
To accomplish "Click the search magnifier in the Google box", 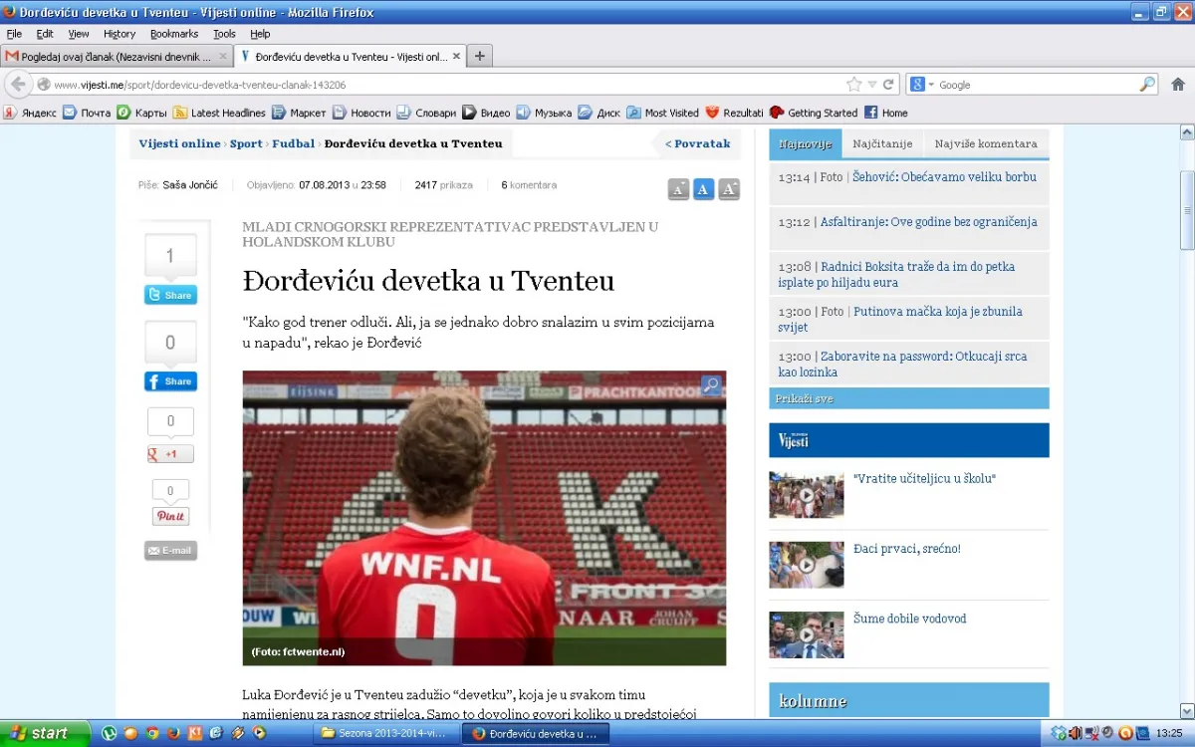I will 1147,85.
